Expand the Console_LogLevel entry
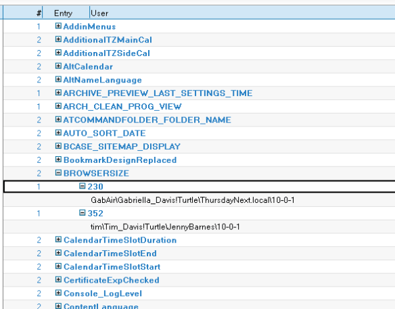This screenshot has width=395, height=309. 58,293
